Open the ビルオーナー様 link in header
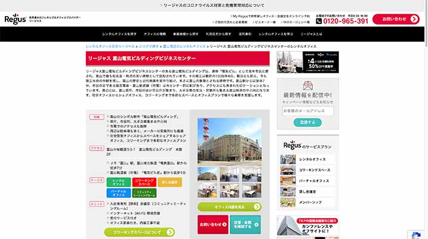The image size is (428, 239). [264, 22]
